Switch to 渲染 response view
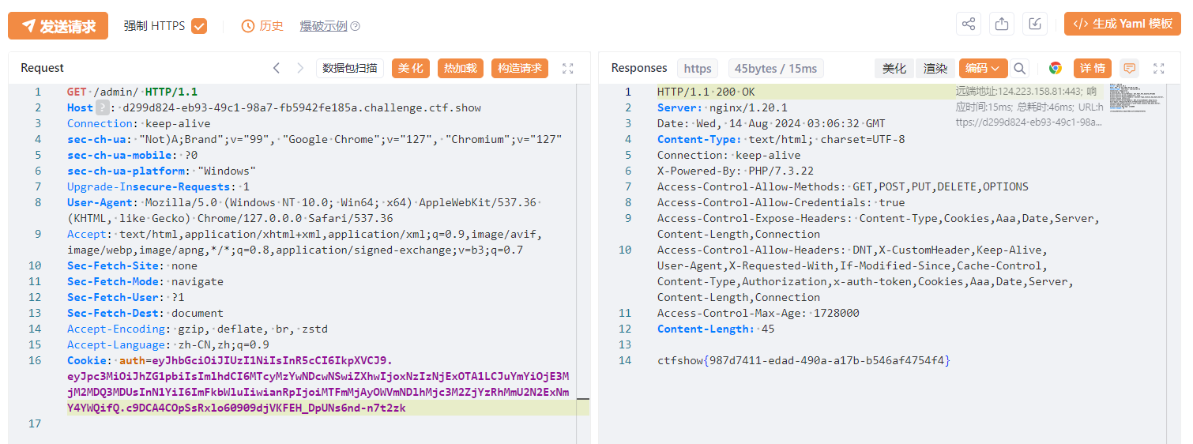Screen dimensions: 1193x444 (x=935, y=69)
